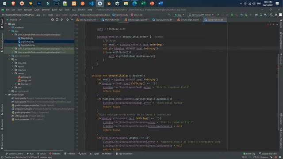Open App Inspection tool window
Image resolution: width=283 pixels, height=159 pixels.
pyautogui.click(x=124, y=154)
